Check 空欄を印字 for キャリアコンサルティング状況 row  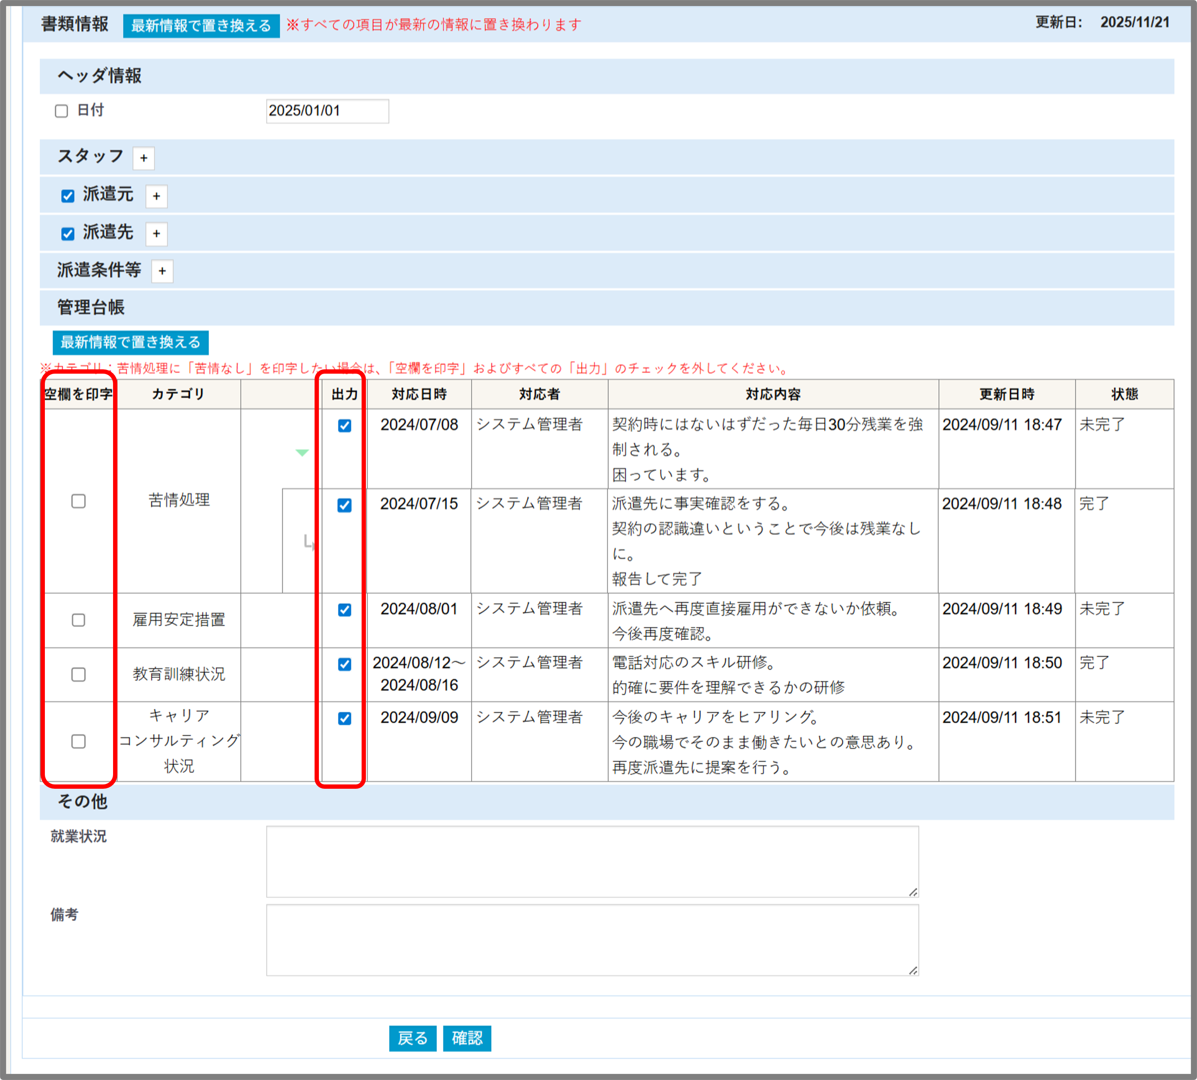click(79, 741)
